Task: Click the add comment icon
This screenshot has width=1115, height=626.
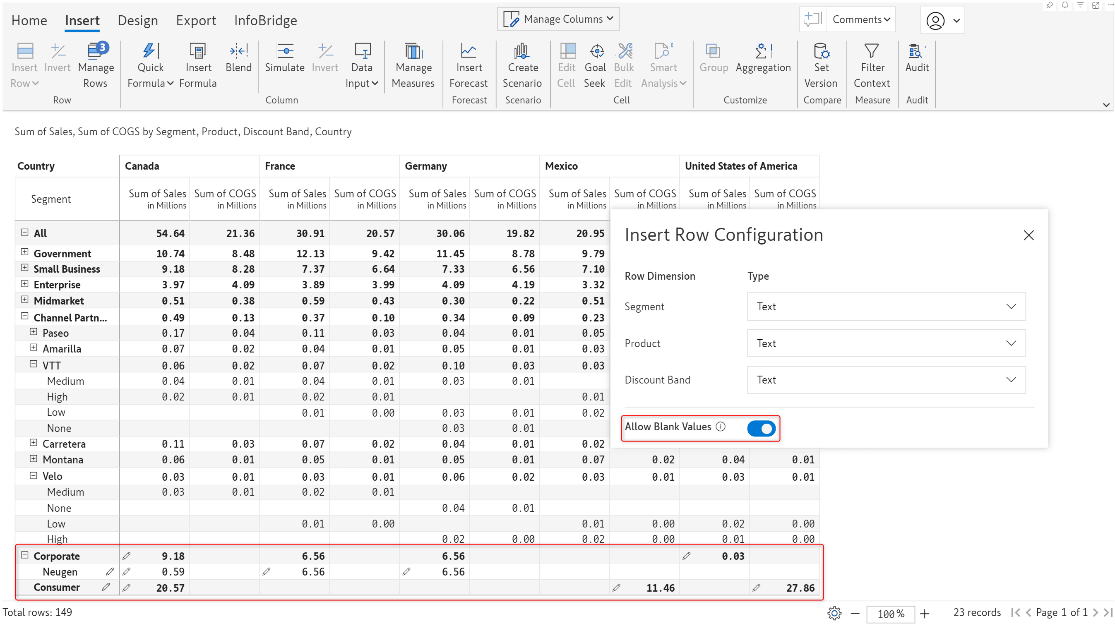Action: (812, 19)
